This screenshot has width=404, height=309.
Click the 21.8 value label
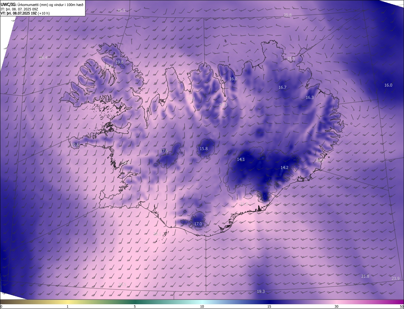point(365,276)
